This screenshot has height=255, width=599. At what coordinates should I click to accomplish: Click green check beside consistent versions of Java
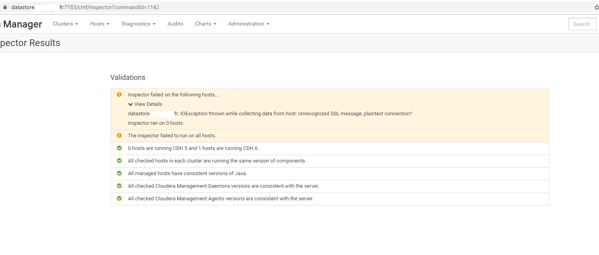[119, 173]
